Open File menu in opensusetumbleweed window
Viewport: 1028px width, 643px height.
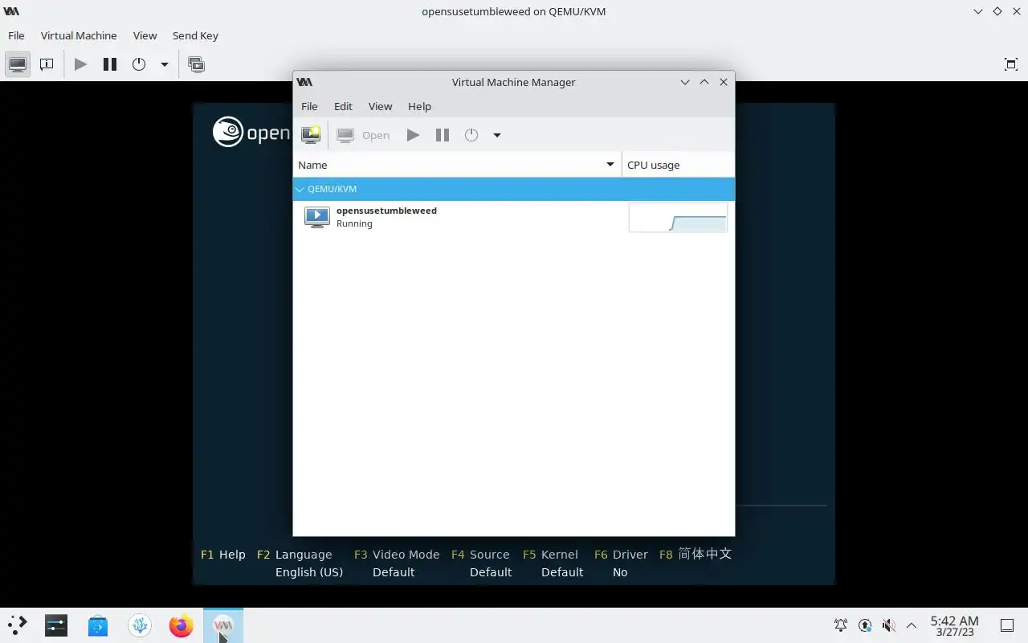pos(16,35)
